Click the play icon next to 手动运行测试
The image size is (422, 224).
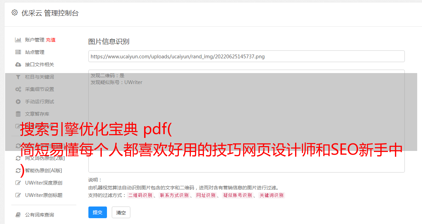pos(18,102)
